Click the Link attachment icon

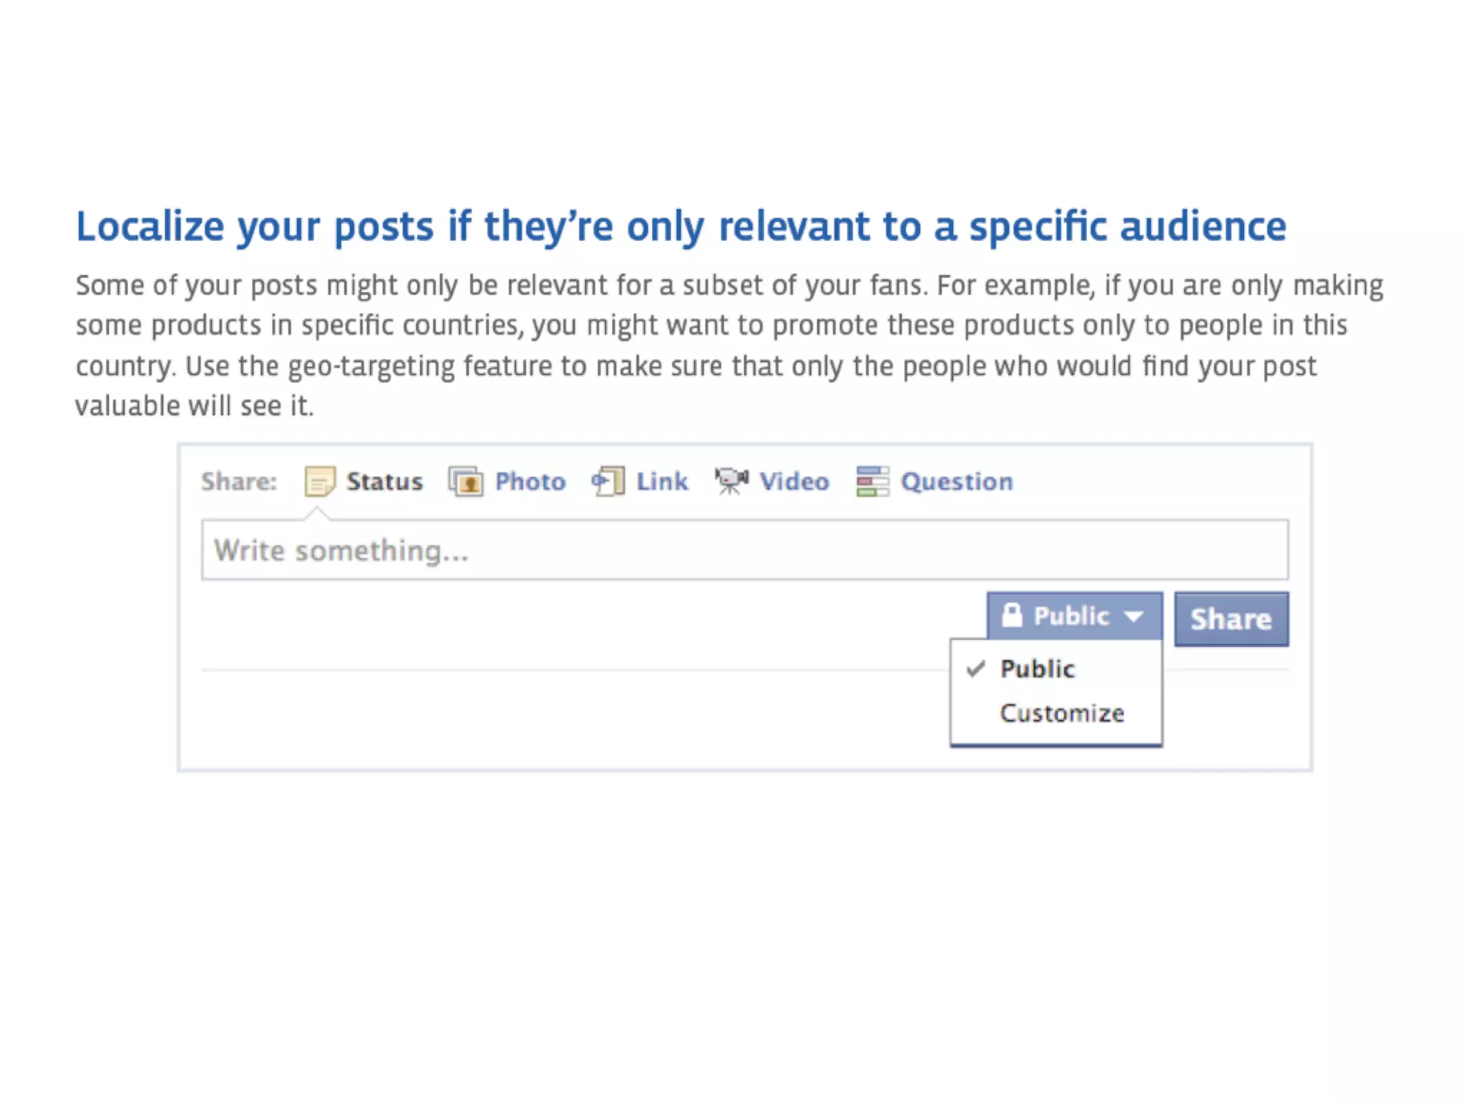(608, 481)
